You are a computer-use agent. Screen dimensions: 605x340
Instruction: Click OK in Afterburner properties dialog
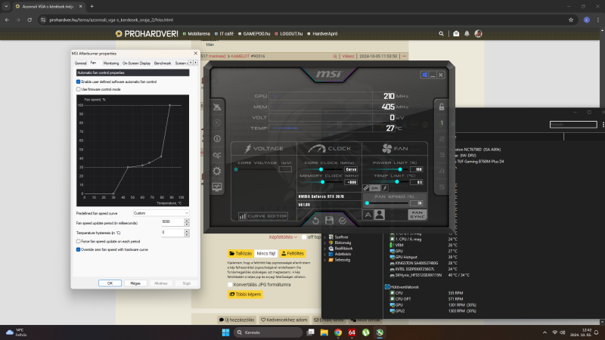(110, 283)
